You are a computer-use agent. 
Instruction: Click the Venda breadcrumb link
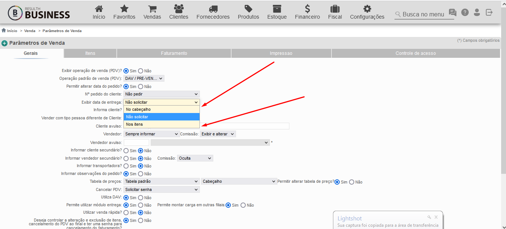(30, 31)
